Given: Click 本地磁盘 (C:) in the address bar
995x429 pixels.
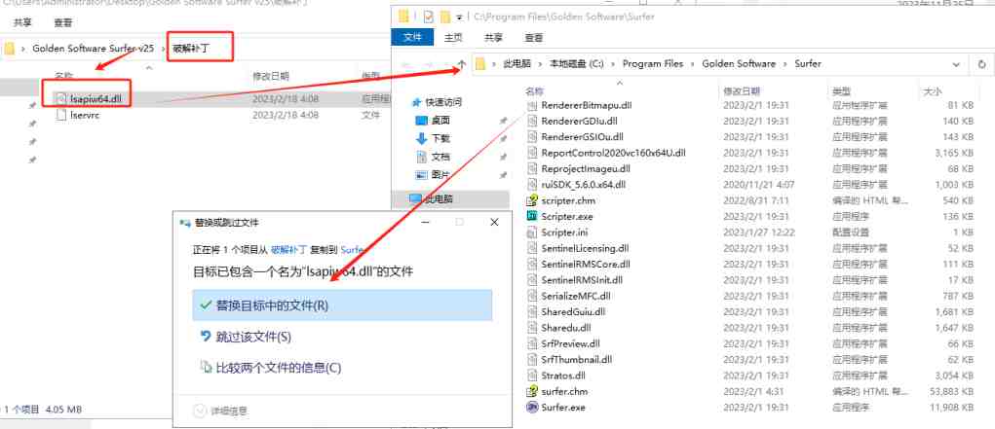Looking at the screenshot, I should 577,64.
